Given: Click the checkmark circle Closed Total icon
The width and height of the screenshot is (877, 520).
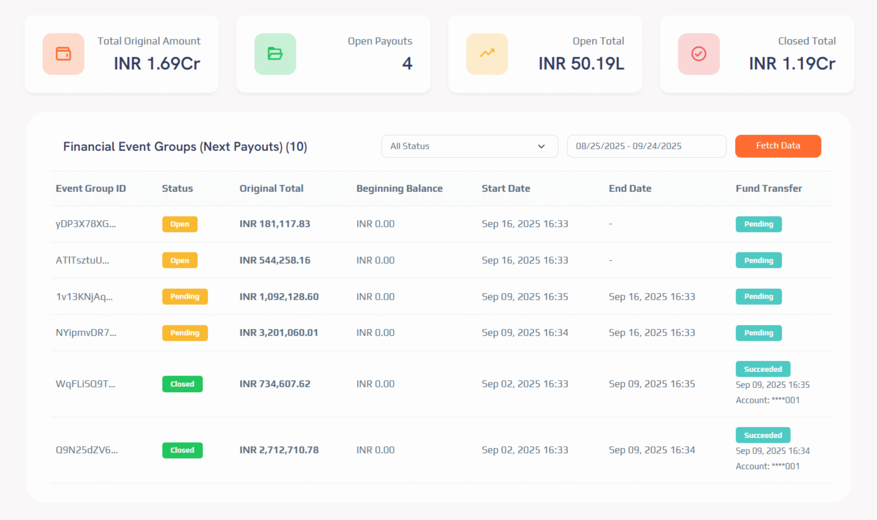Looking at the screenshot, I should (699, 54).
